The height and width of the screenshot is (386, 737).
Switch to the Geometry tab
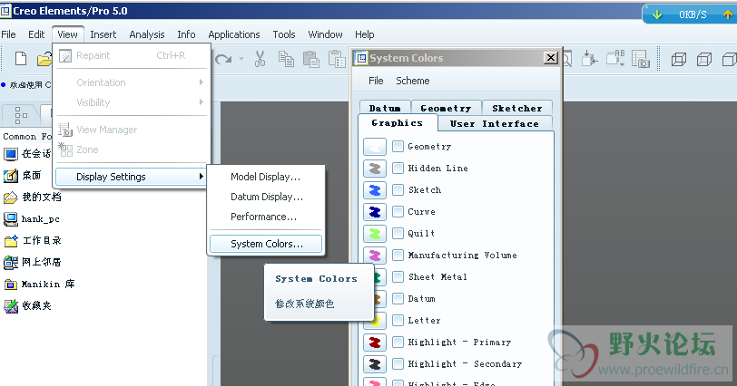click(x=446, y=108)
